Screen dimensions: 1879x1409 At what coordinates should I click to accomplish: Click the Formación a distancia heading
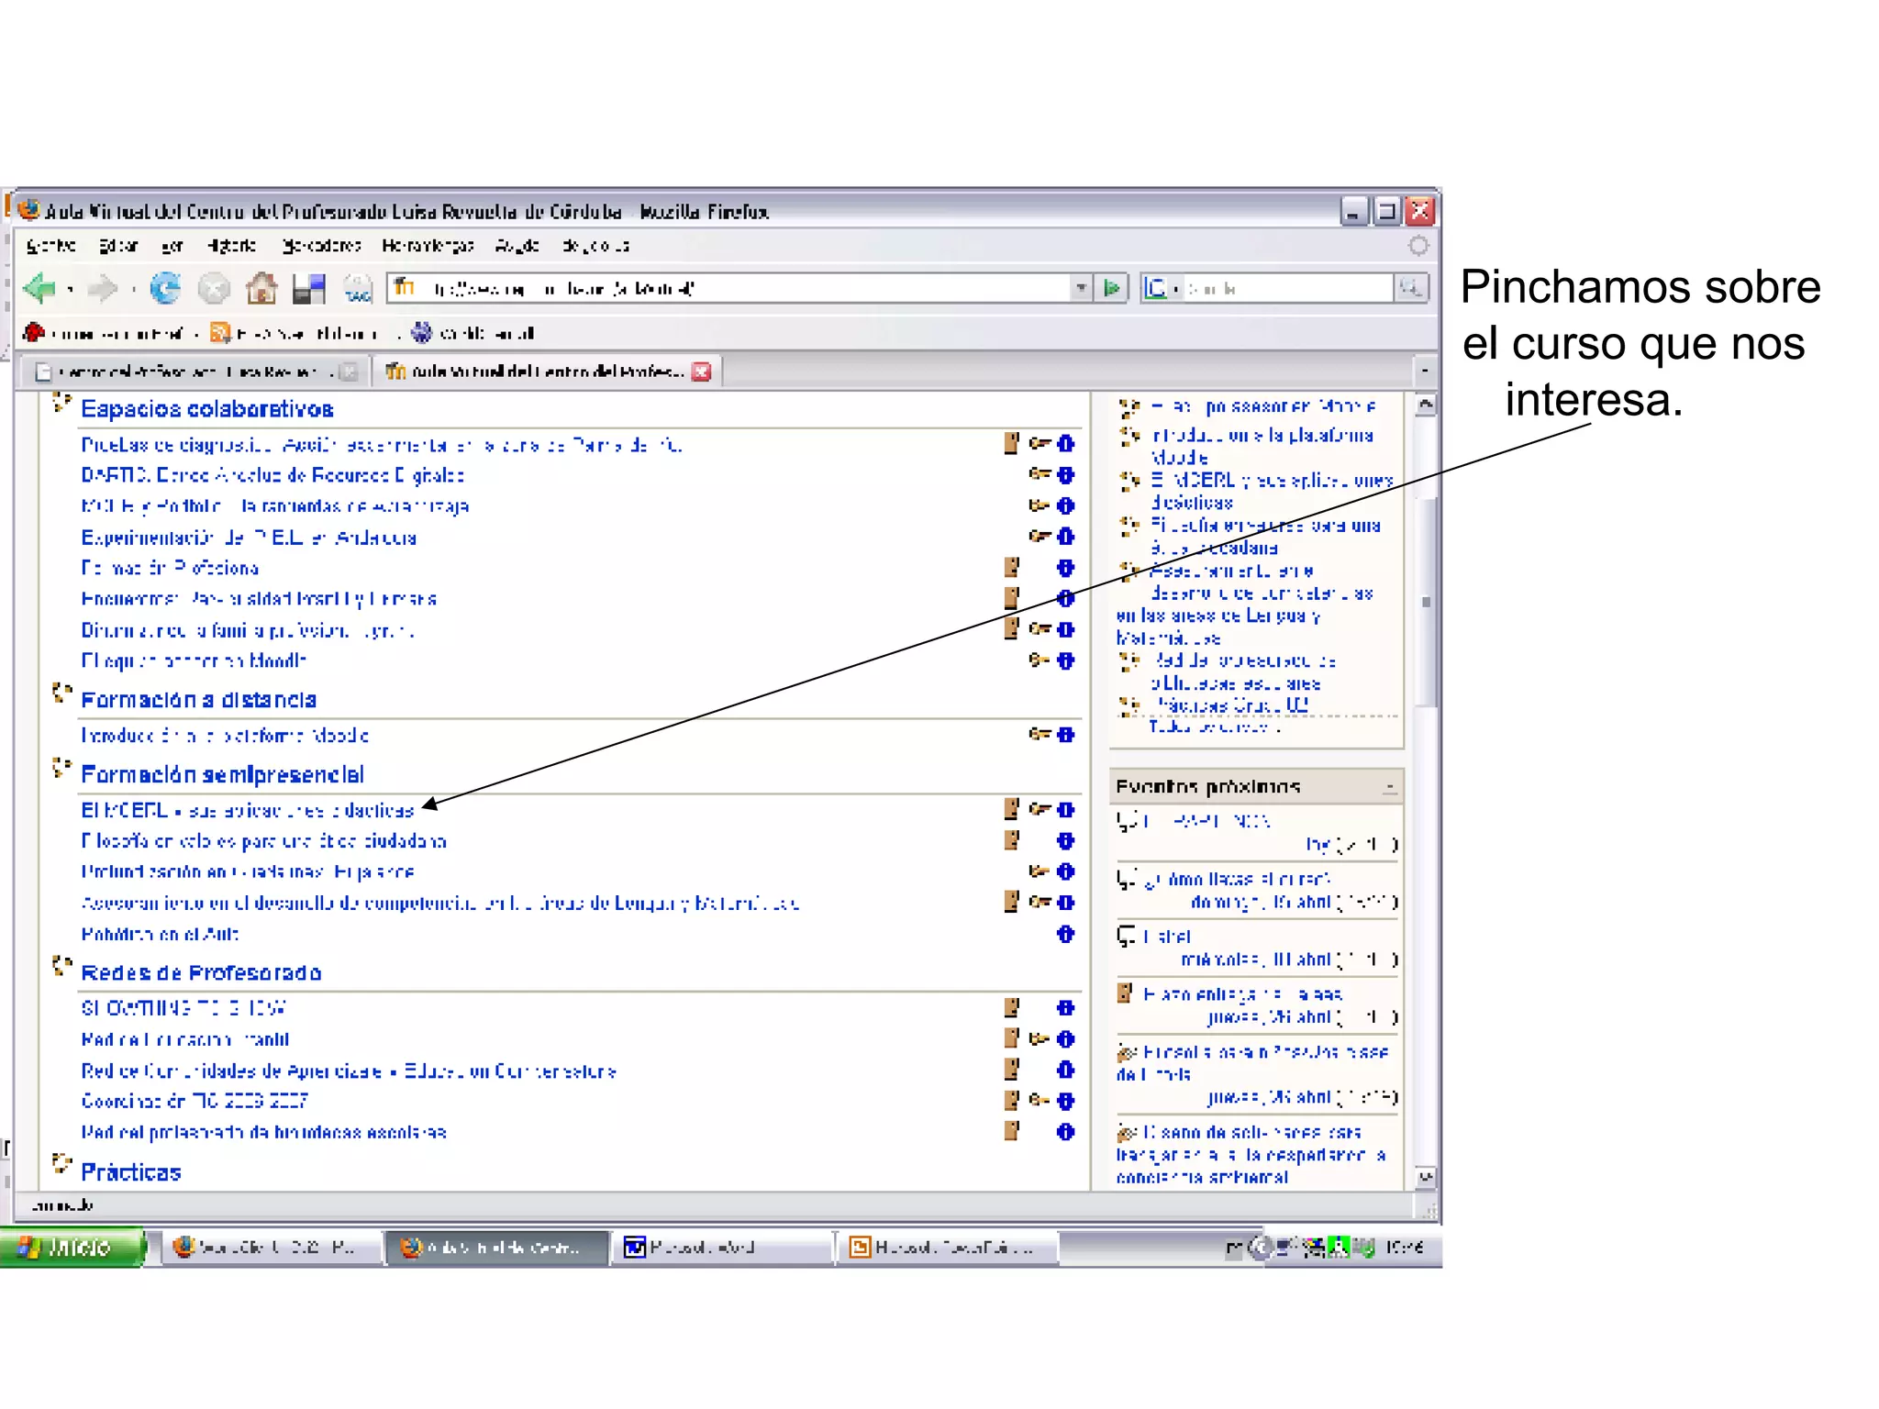pyautogui.click(x=198, y=700)
